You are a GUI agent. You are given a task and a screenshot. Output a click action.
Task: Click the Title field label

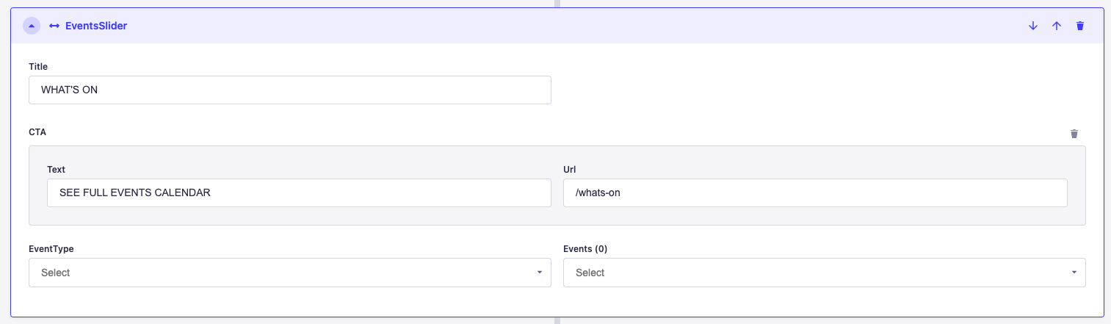tap(38, 66)
